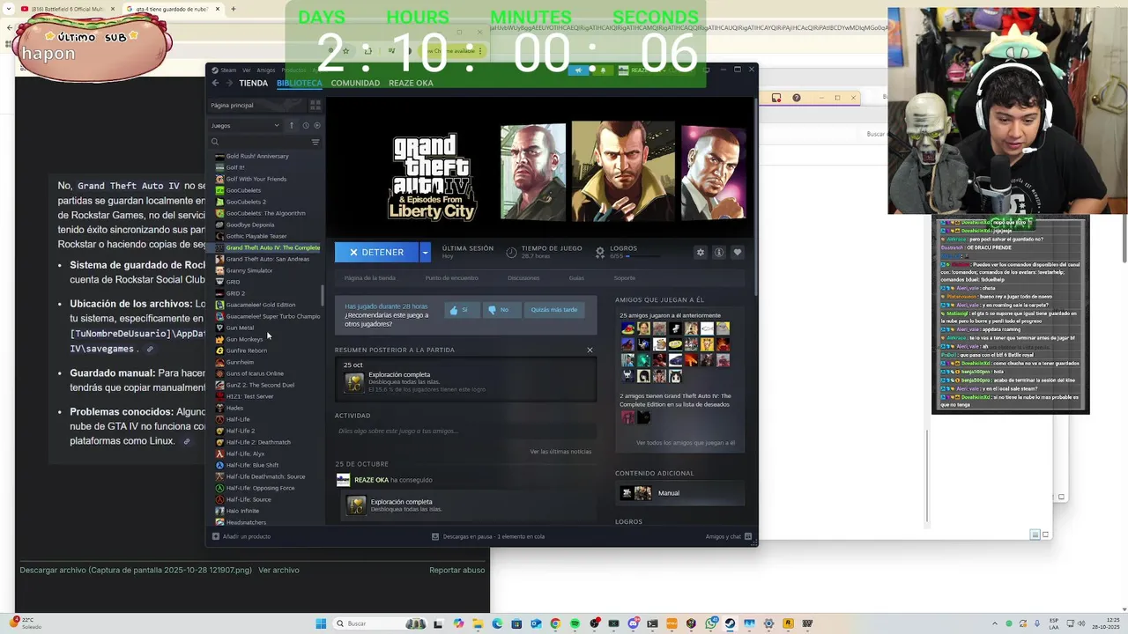Open the game info icon for GTA IV
This screenshot has width=1128, height=634.
coord(719,252)
